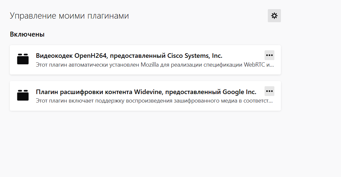The image size is (341, 177).
Task: Click the Cisco Systems, Inc. text
Action: click(x=195, y=56)
